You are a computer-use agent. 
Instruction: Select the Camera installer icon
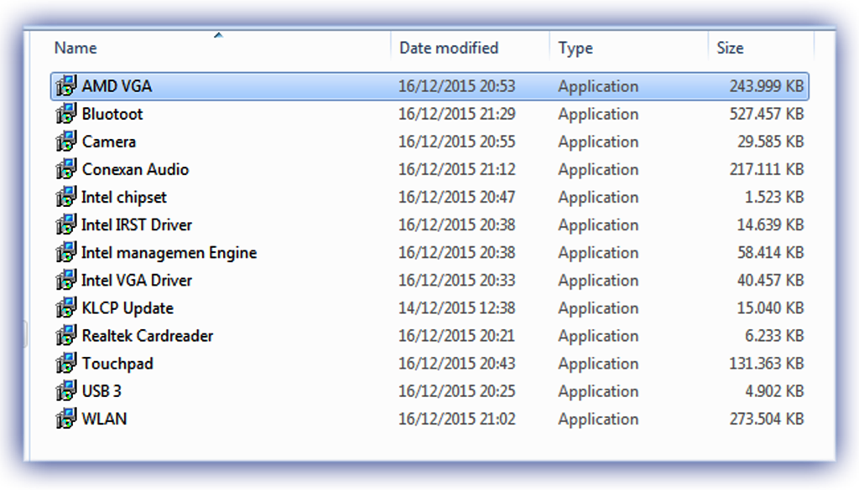(66, 142)
